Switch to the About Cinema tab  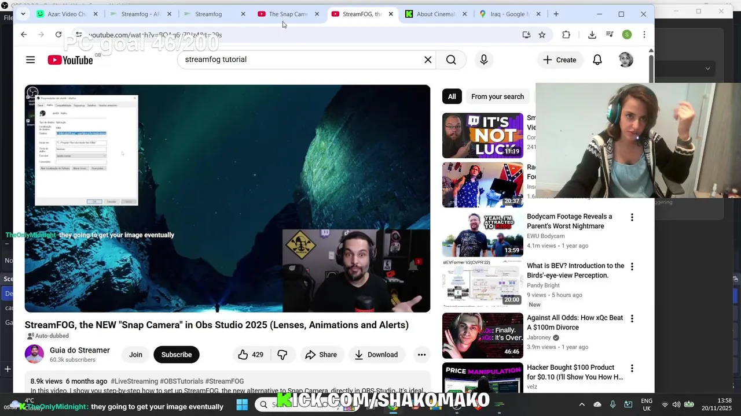click(x=435, y=14)
